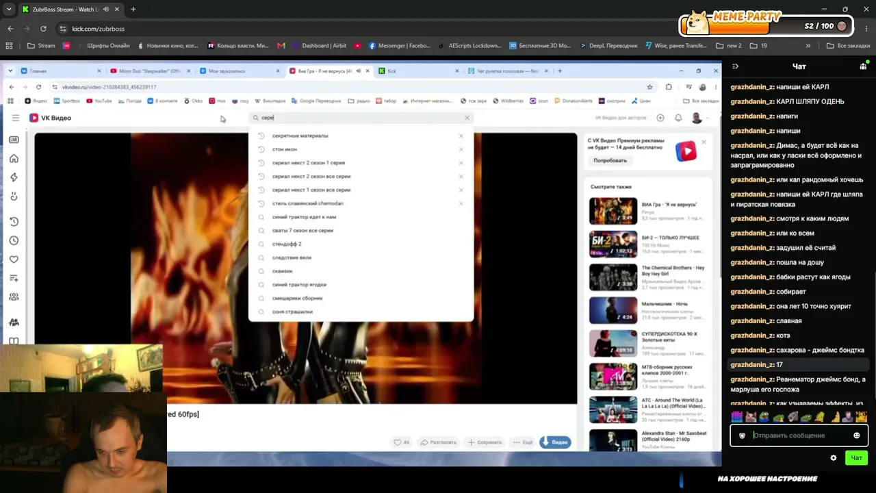Click the 'Отправить сообщение' chat input
Viewport: 876px width, 493px height.
(x=799, y=435)
